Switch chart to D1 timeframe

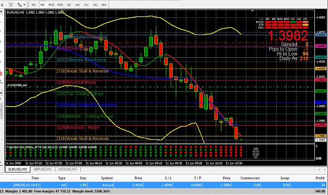(x=87, y=5)
